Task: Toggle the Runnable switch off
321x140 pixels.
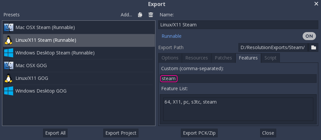Action: (309, 36)
